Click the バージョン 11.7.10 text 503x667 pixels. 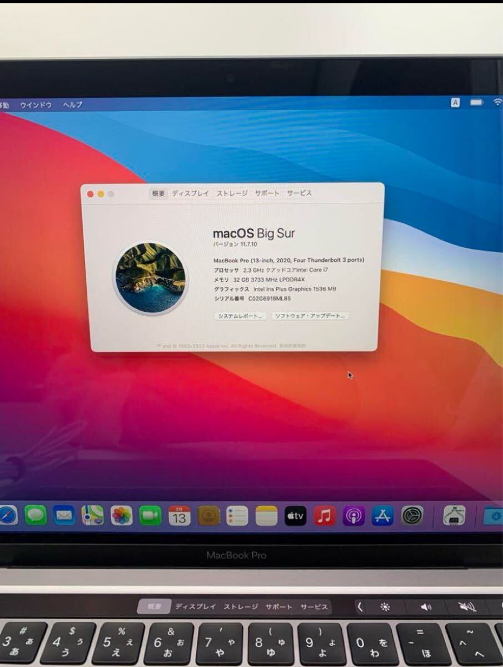(235, 244)
